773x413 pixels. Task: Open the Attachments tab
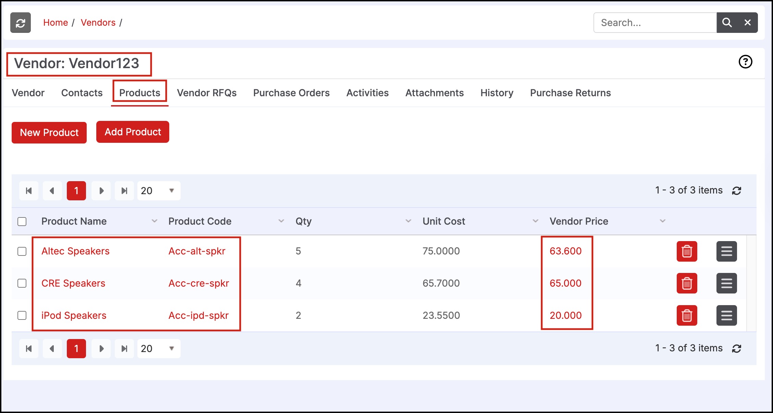pos(434,93)
